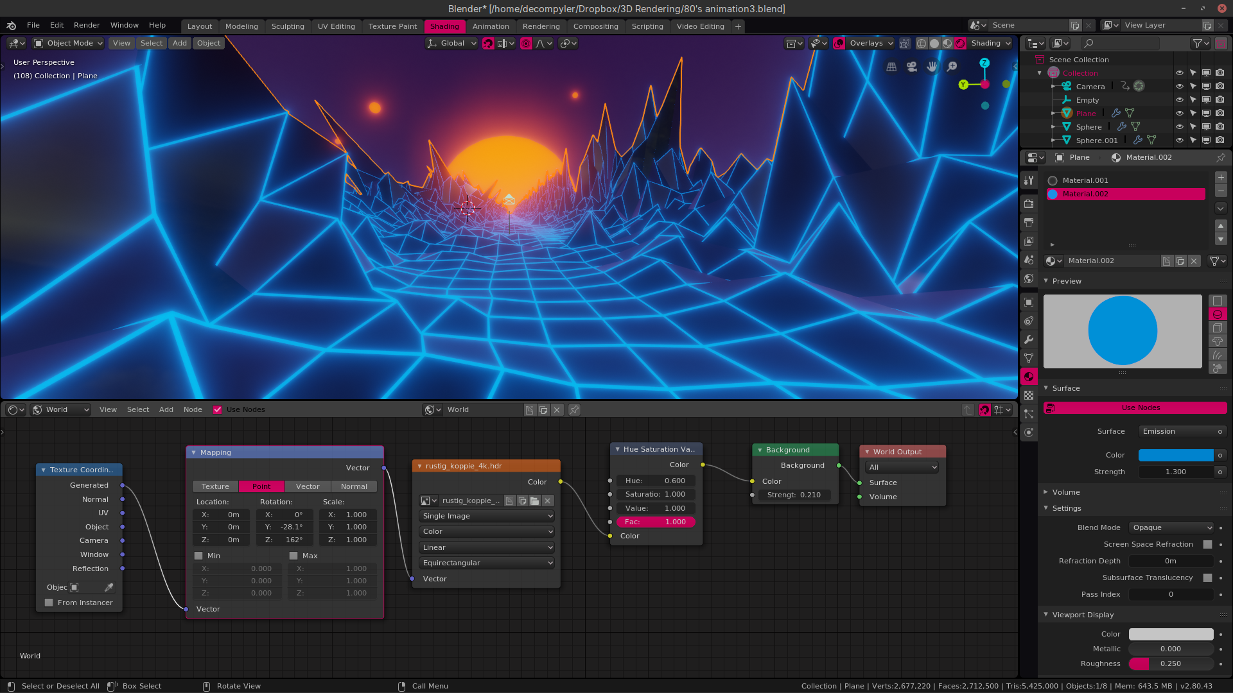Select Normal type in Mapping node
This screenshot has height=693, width=1233.
[x=354, y=487]
